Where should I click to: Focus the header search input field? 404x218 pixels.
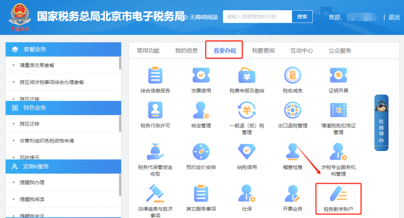(x=257, y=17)
